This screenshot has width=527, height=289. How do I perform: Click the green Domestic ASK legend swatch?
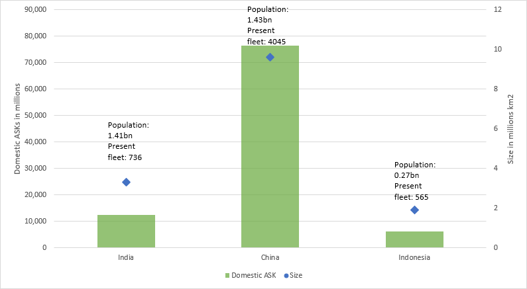227,276
